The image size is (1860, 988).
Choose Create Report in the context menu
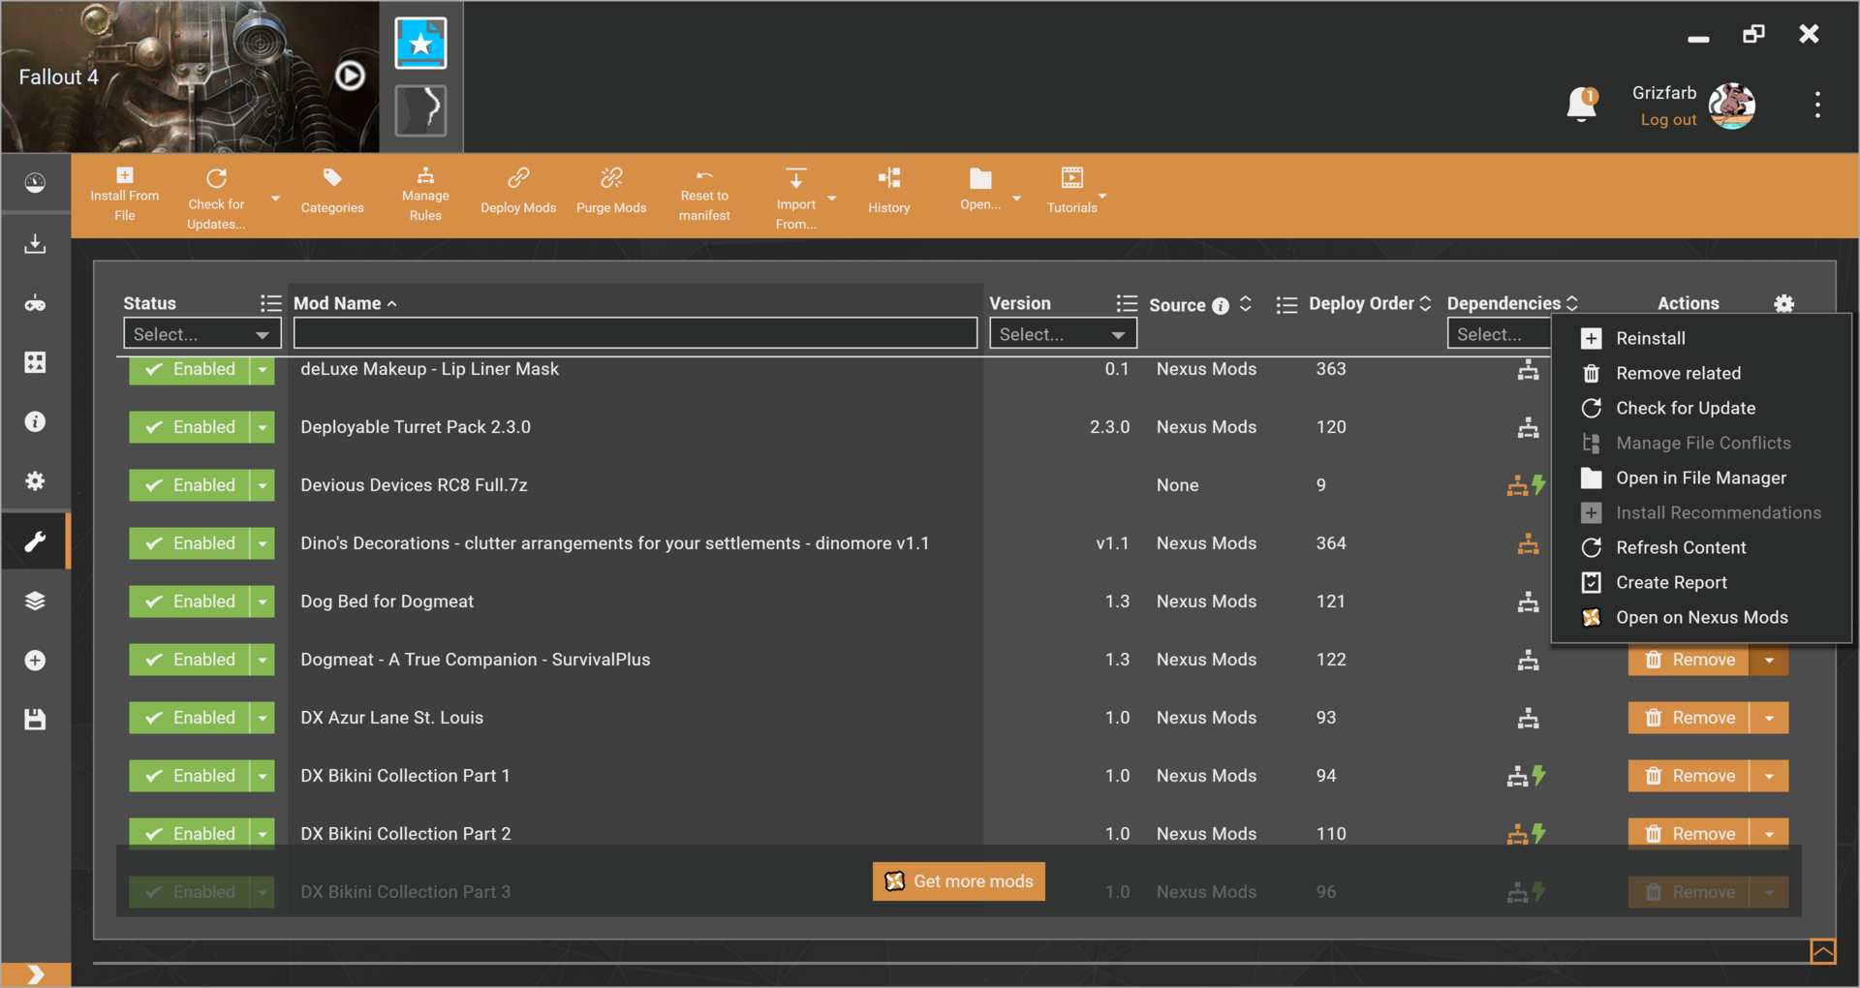1701,582
